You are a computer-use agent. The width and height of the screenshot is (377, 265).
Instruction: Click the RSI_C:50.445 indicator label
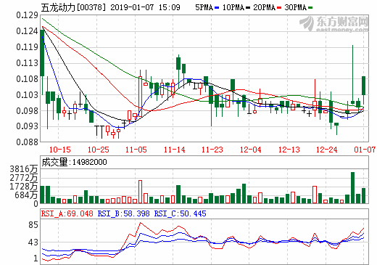(180, 213)
